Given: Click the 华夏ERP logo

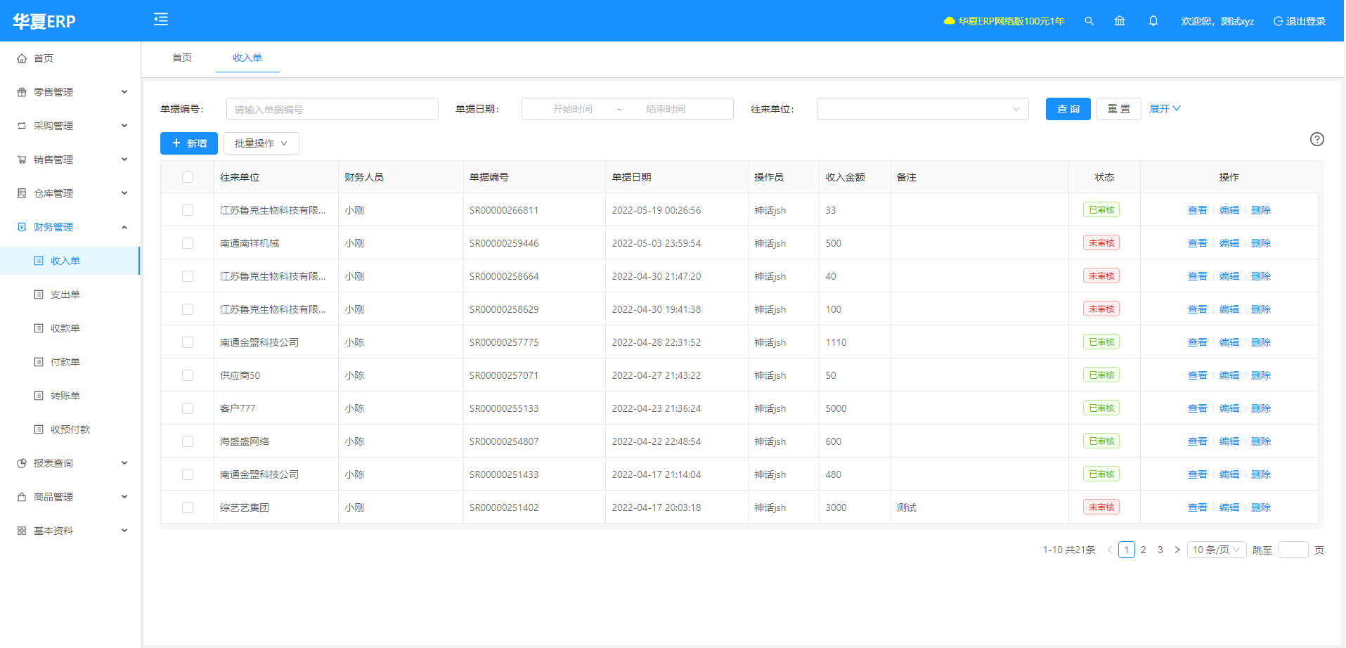Looking at the screenshot, I should point(44,21).
